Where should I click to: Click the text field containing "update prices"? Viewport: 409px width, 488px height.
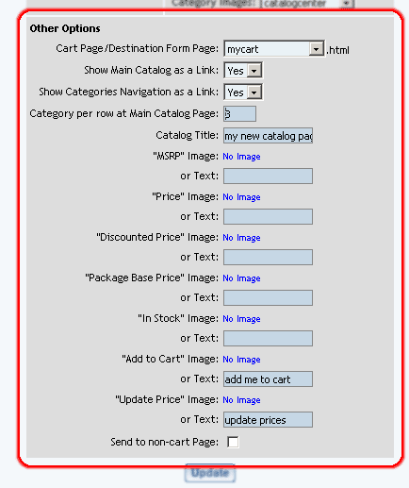[268, 419]
